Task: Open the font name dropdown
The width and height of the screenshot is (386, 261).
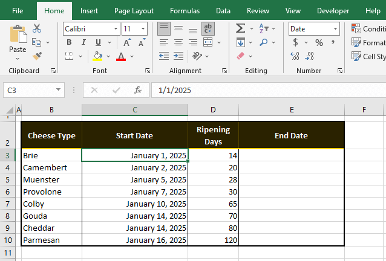Action: [116, 29]
